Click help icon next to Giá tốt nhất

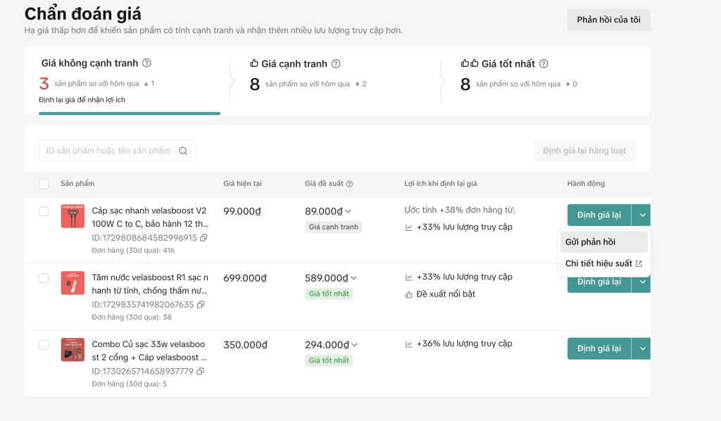(544, 64)
